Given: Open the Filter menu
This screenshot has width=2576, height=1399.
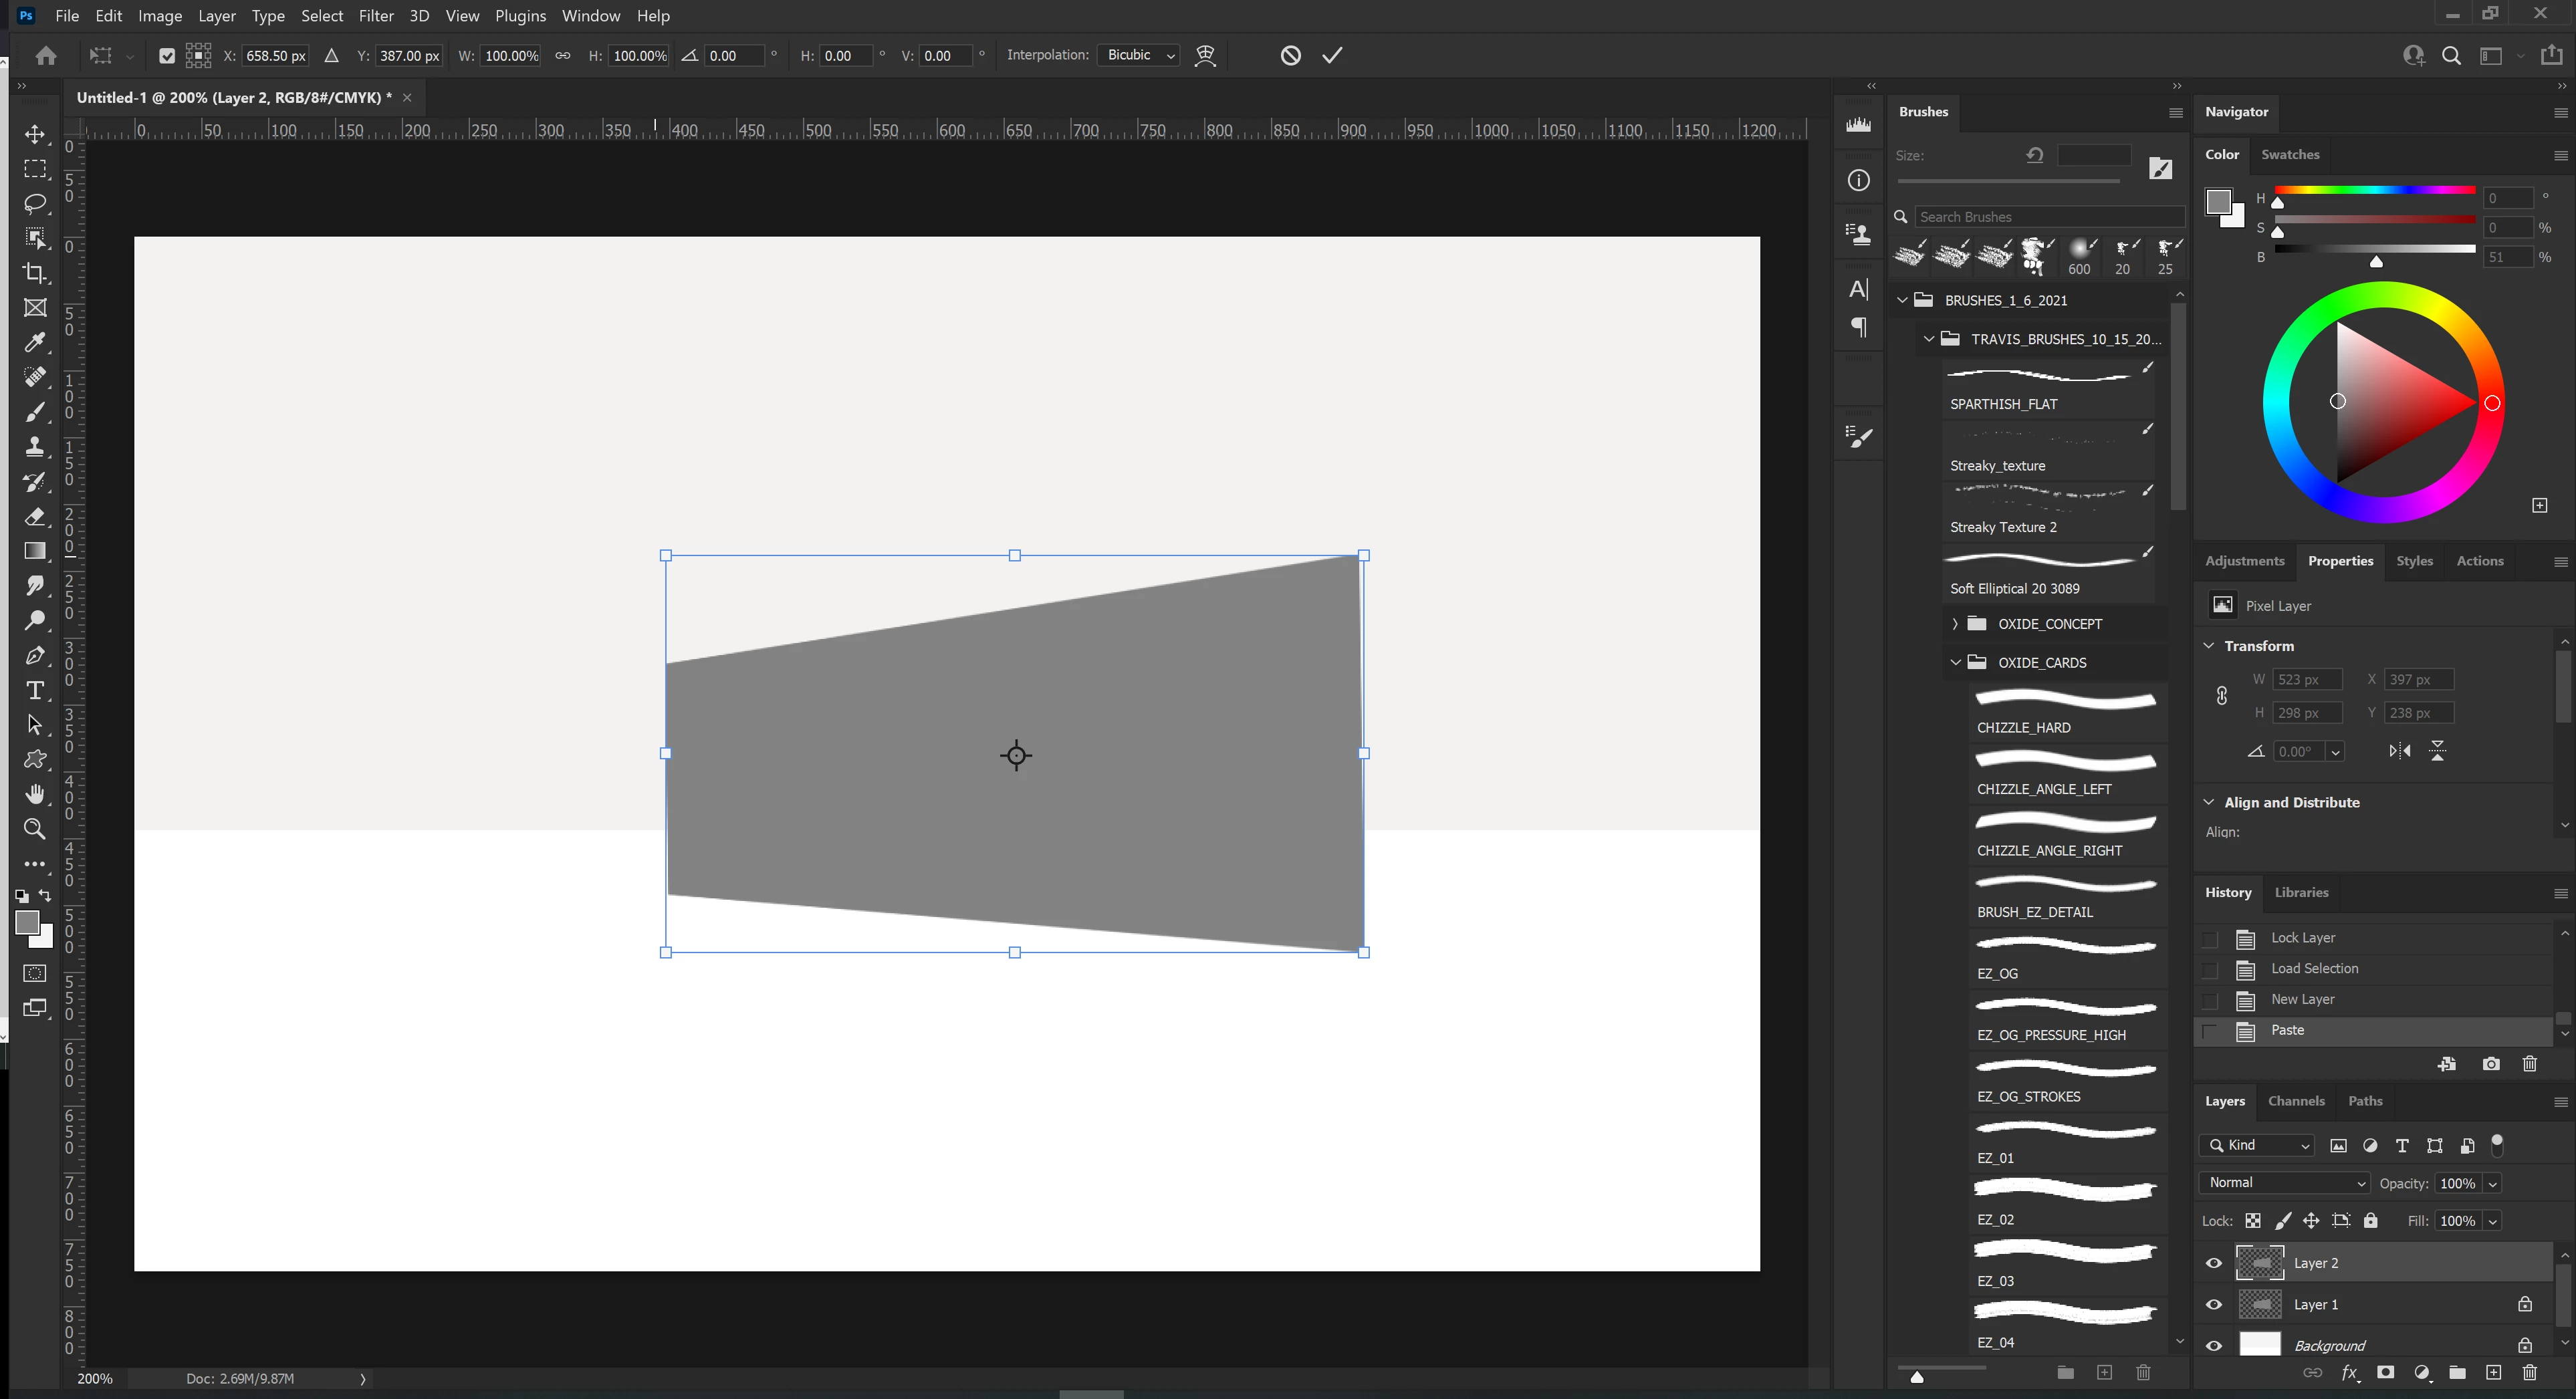Looking at the screenshot, I should pyautogui.click(x=376, y=16).
